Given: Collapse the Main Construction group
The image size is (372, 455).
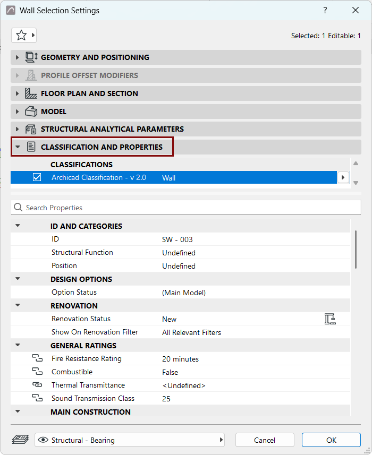Looking at the screenshot, I should point(18,411).
